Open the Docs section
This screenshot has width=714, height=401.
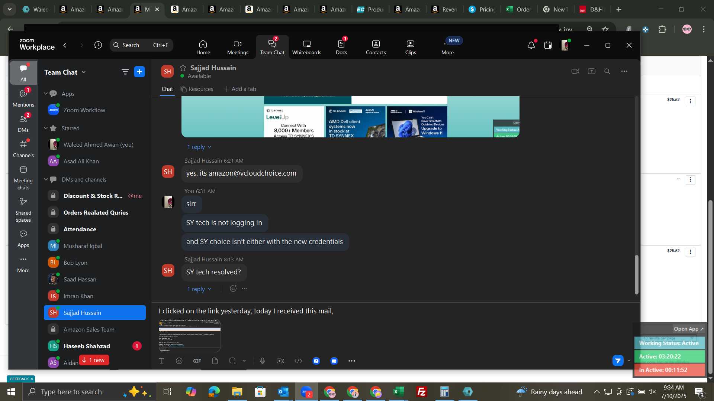[341, 47]
